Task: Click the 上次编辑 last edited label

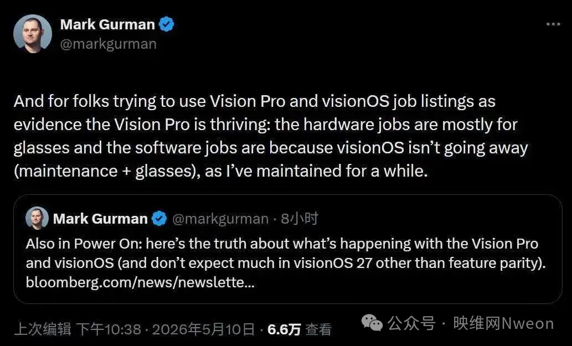Action: click(x=42, y=329)
